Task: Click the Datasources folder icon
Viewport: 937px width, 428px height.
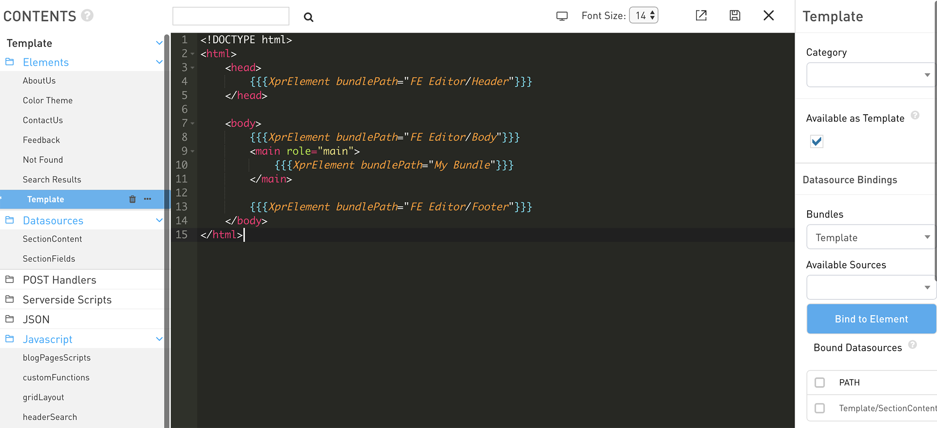Action: tap(9, 220)
